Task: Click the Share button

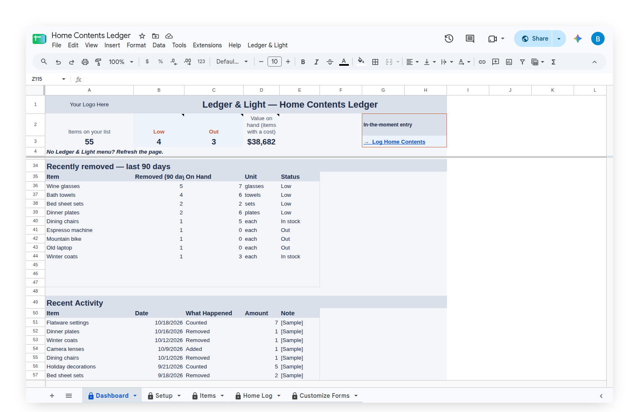Action: pyautogui.click(x=533, y=39)
